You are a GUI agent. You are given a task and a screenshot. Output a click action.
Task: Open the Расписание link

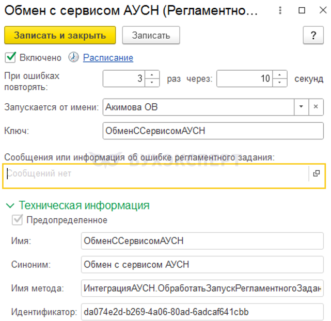[x=108, y=58]
